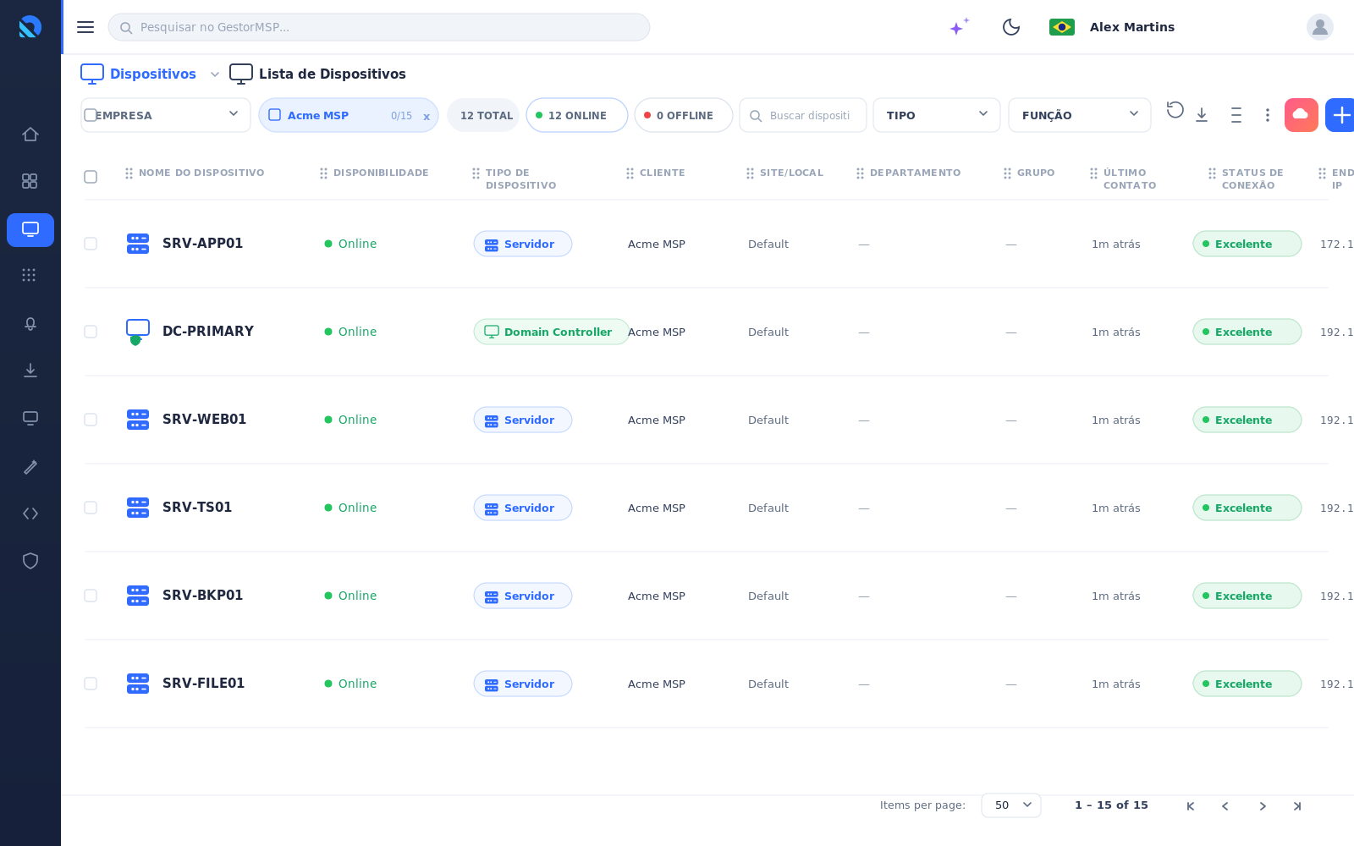
Task: Go to the previous page
Action: click(x=1225, y=806)
